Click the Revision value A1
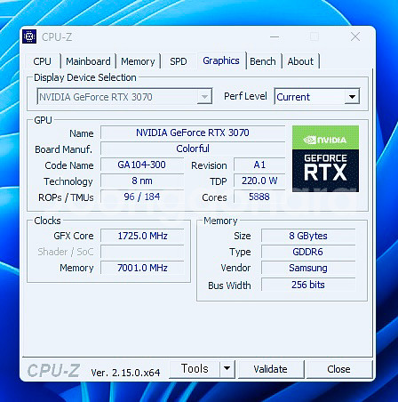This screenshot has height=402, width=398. (x=259, y=165)
